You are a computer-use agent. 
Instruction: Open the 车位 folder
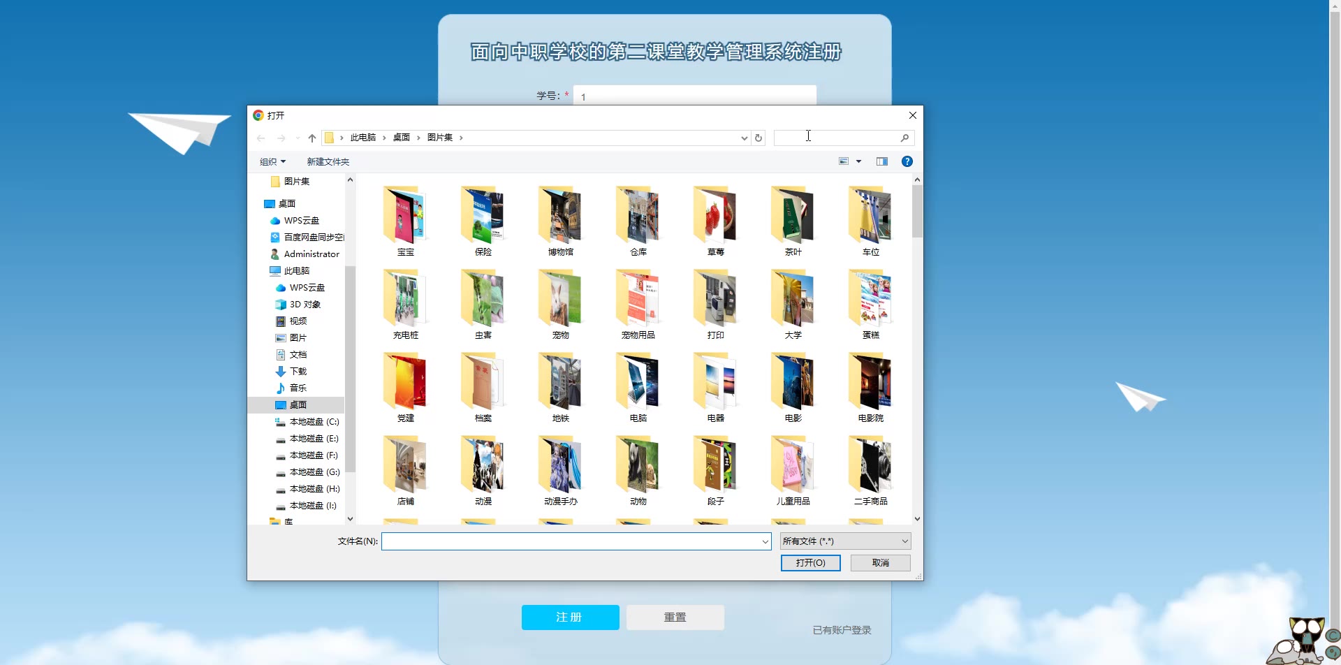pyautogui.click(x=871, y=221)
